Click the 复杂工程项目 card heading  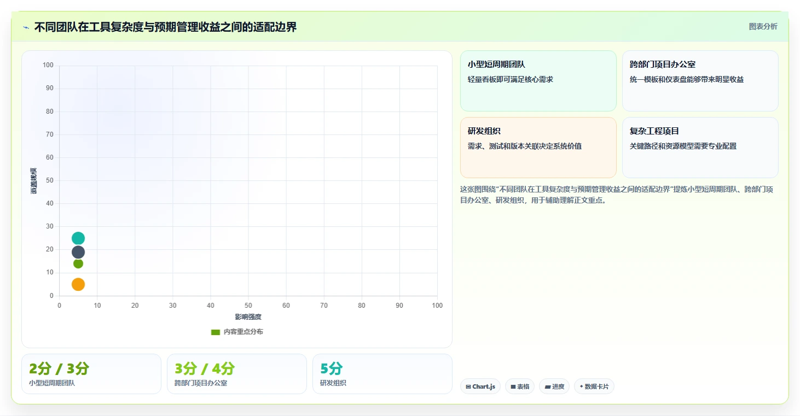654,131
